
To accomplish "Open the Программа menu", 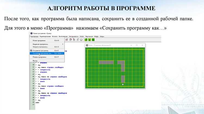I will (34, 36).
